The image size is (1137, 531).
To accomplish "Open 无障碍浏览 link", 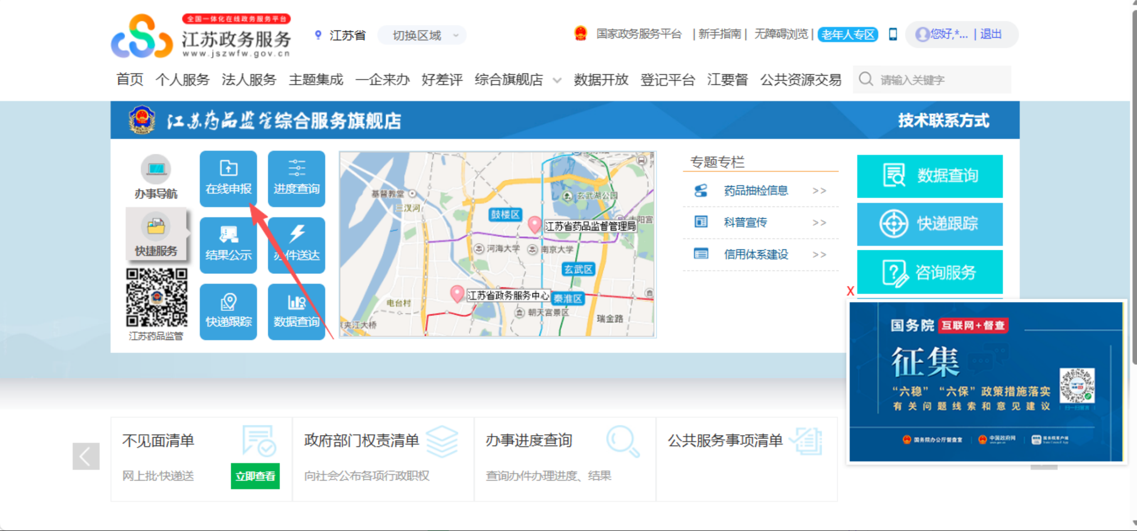I will click(781, 34).
